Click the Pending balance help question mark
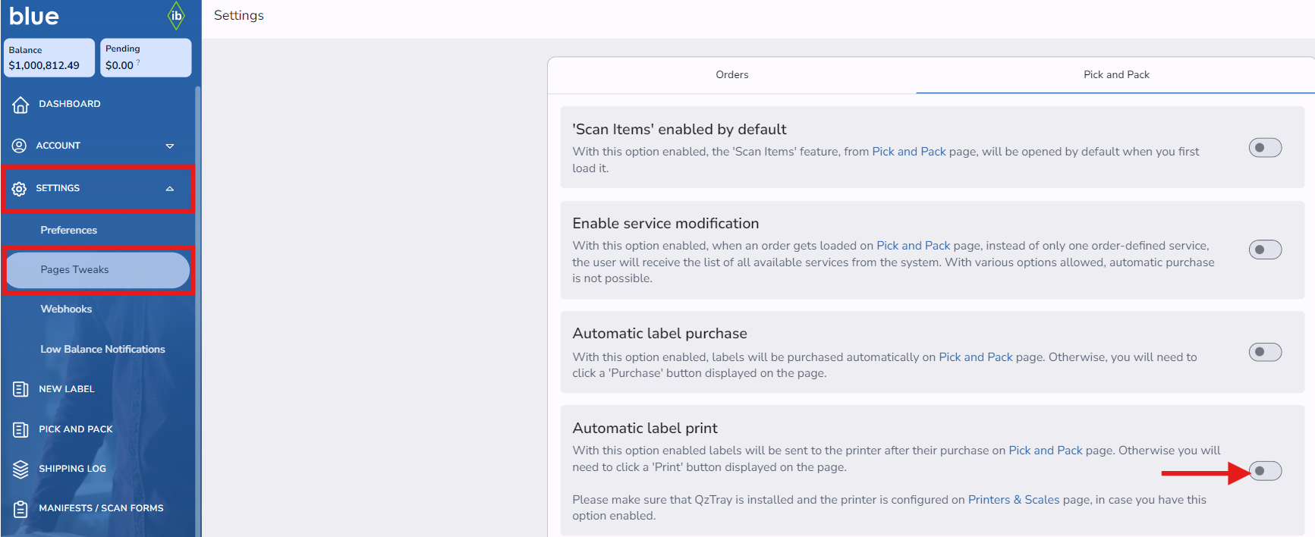The height and width of the screenshot is (537, 1315). click(x=138, y=63)
